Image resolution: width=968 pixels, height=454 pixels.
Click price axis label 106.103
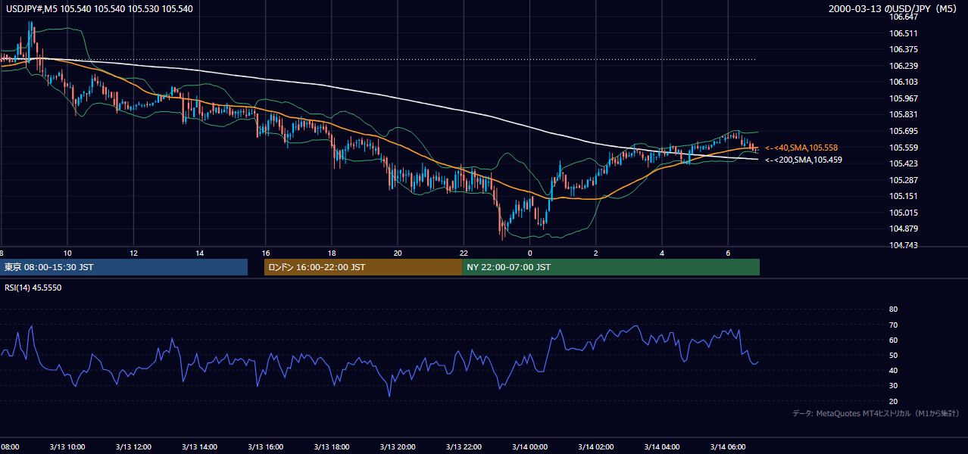[x=904, y=82]
